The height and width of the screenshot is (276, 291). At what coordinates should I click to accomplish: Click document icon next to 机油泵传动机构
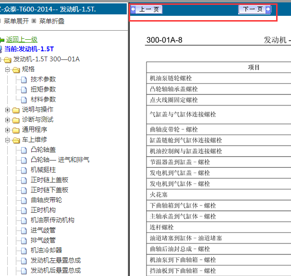(x=24, y=220)
